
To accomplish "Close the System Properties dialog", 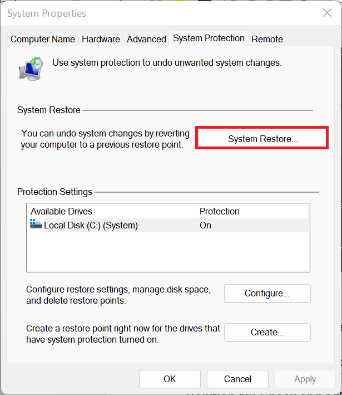I will click(327, 13).
